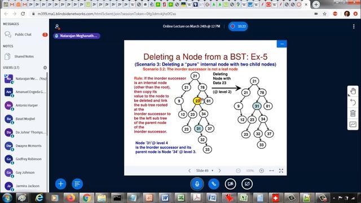Toggle multi-user whiteboard mode

click(x=353, y=125)
